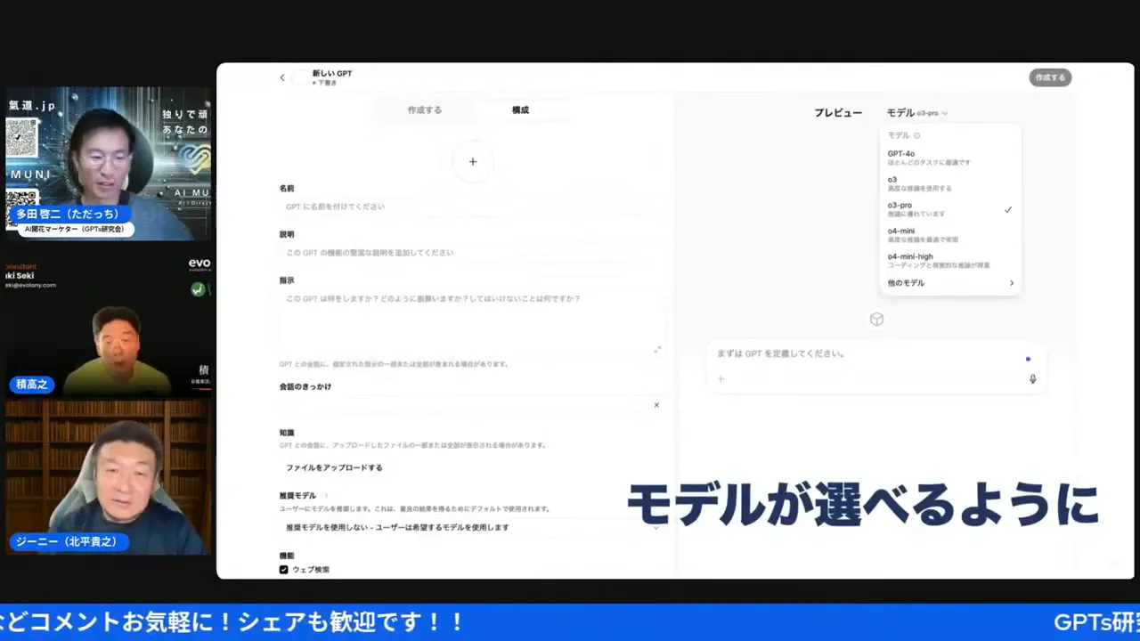Toggle the ウェブ検索 checkbox
This screenshot has width=1140, height=641.
(284, 569)
